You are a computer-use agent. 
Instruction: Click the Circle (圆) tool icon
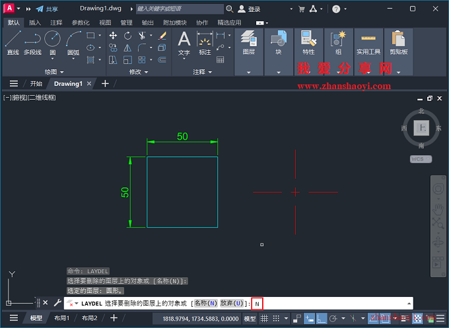53,42
